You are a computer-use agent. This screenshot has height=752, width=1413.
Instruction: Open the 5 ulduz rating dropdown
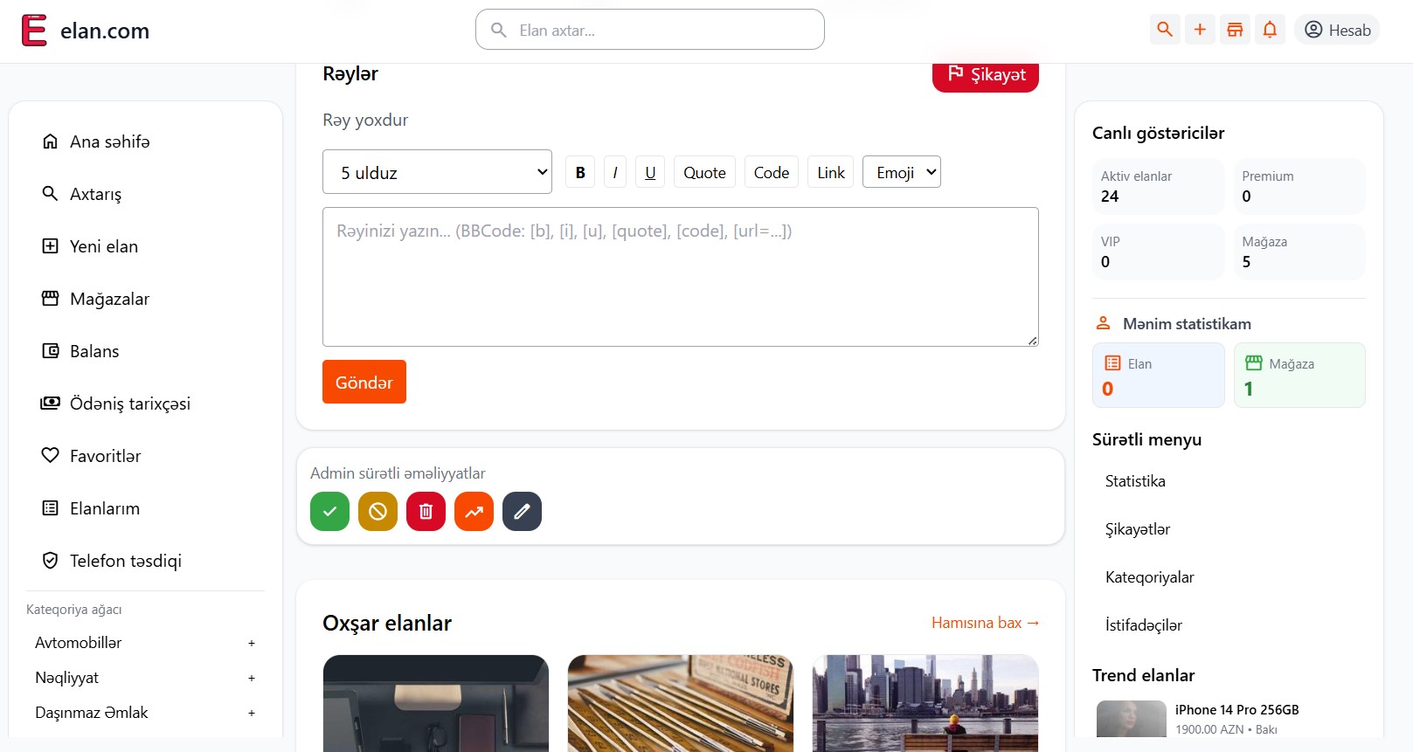(x=438, y=172)
